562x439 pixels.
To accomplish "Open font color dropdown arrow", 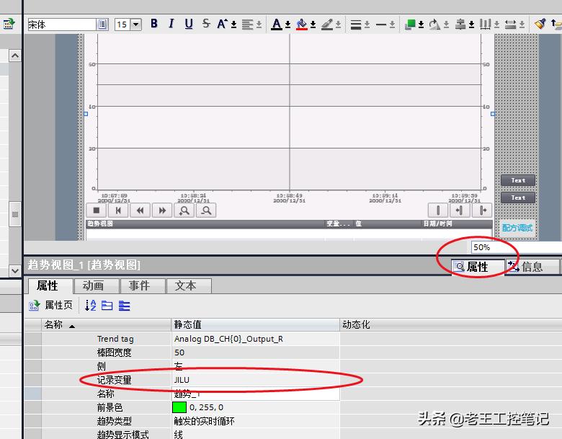I will click(287, 25).
